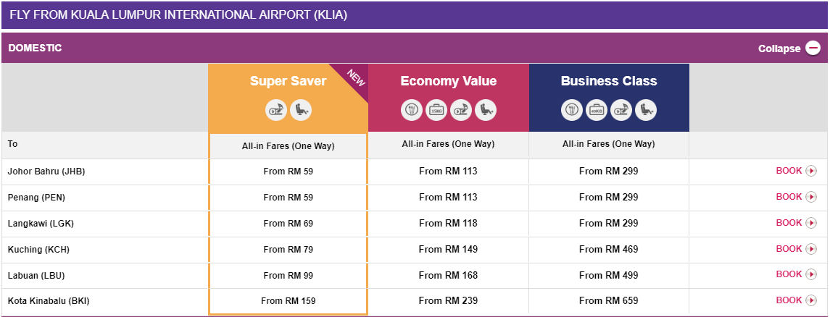Click the Economy Value seat icon
The image size is (830, 317).
point(486,110)
